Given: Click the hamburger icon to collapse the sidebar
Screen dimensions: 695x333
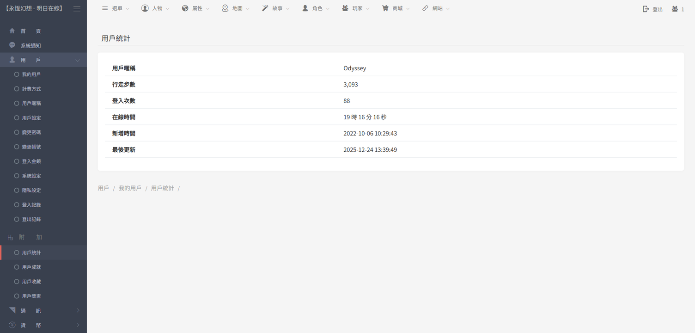Looking at the screenshot, I should pos(77,9).
